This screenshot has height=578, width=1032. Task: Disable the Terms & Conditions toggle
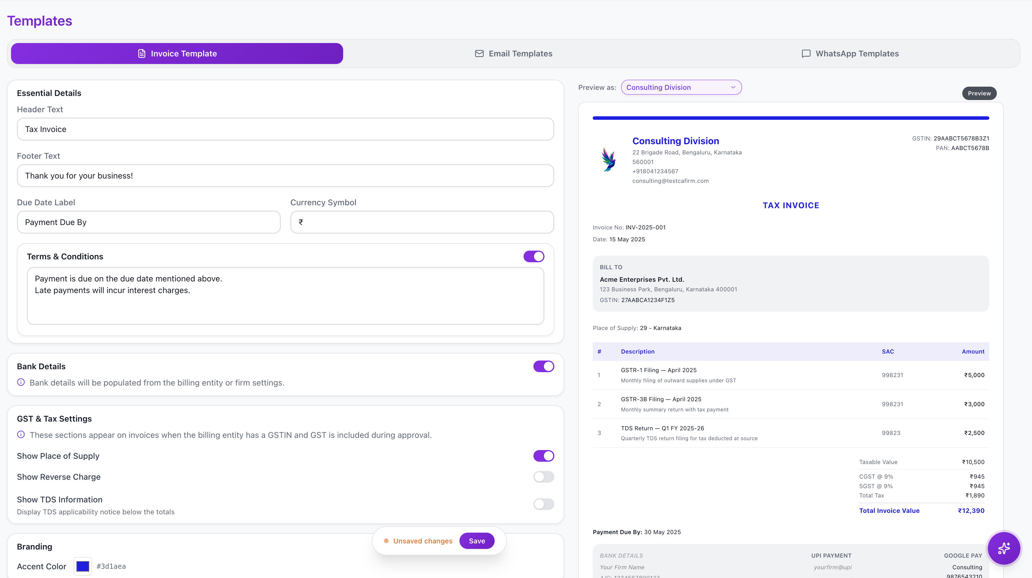(x=534, y=256)
